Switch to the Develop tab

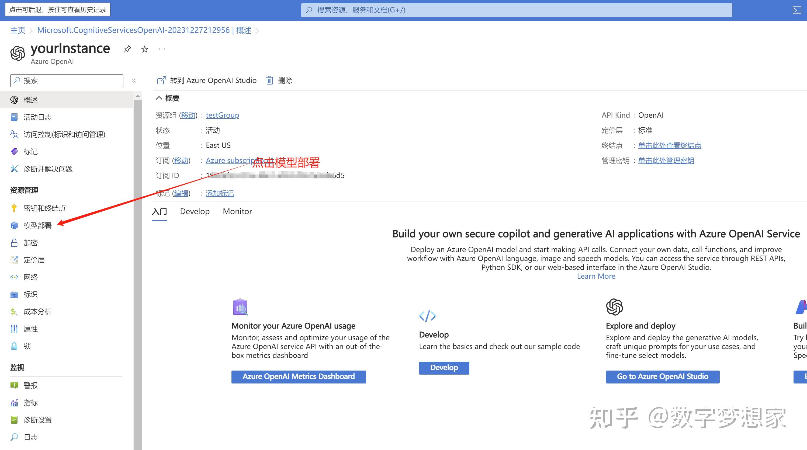pyautogui.click(x=195, y=211)
